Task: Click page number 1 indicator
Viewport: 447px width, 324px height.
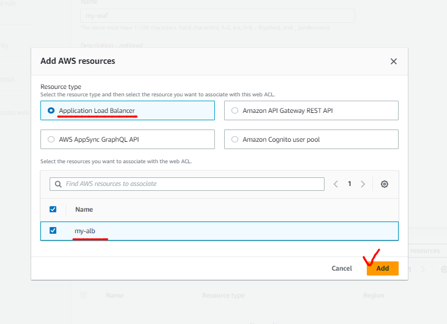Action: tap(350, 183)
